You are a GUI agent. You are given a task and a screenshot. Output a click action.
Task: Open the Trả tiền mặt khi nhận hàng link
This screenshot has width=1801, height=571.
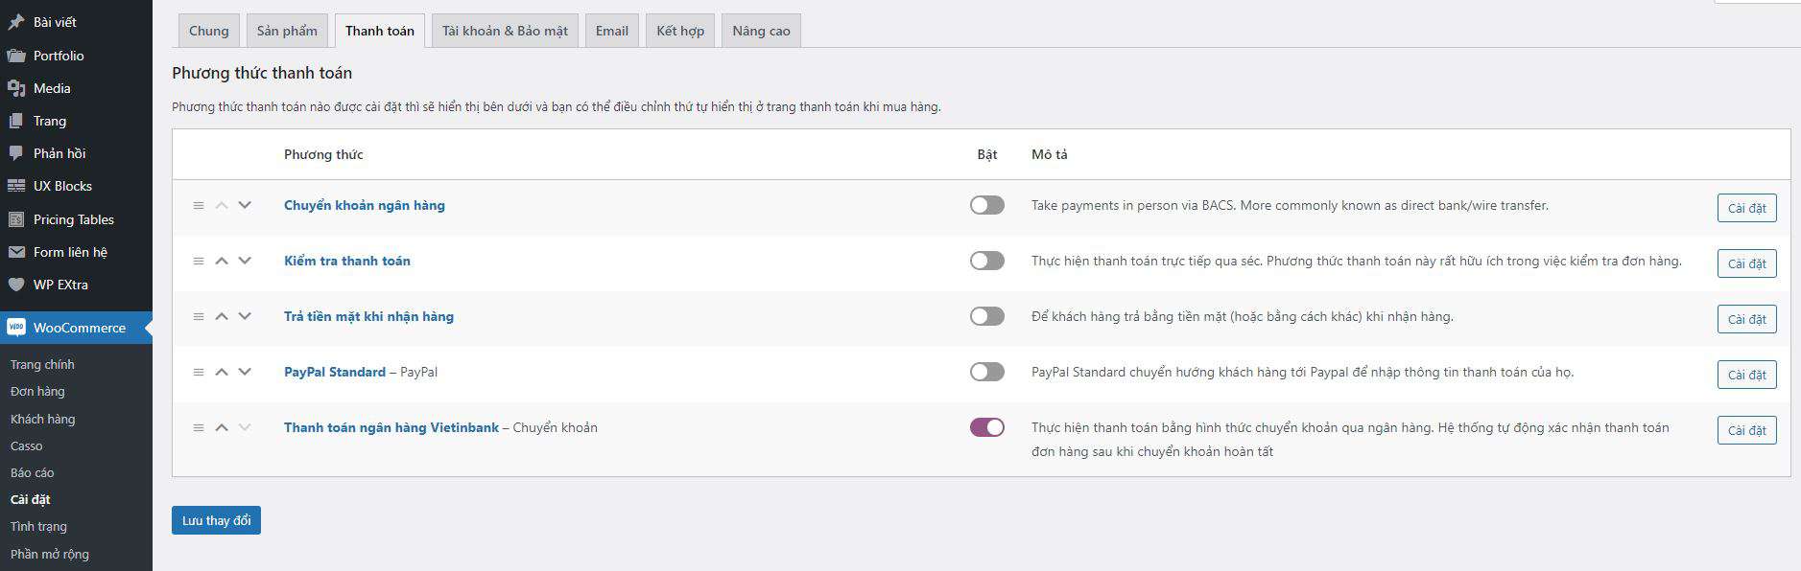368,316
